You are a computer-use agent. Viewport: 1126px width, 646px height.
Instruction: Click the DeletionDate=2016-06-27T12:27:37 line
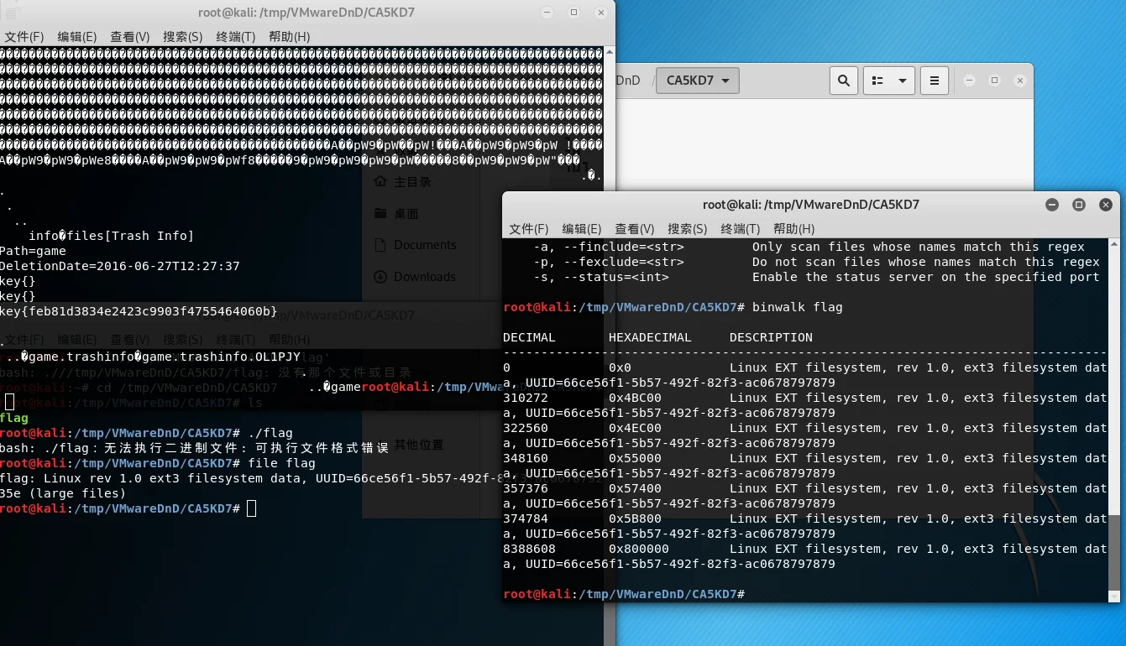[120, 266]
